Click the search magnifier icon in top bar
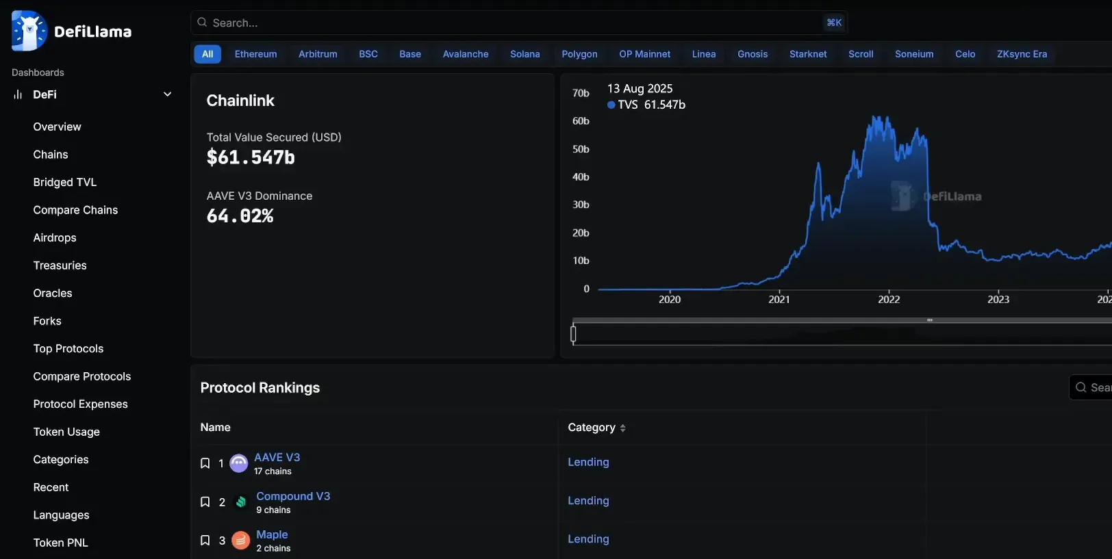Viewport: 1112px width, 559px height. click(202, 23)
